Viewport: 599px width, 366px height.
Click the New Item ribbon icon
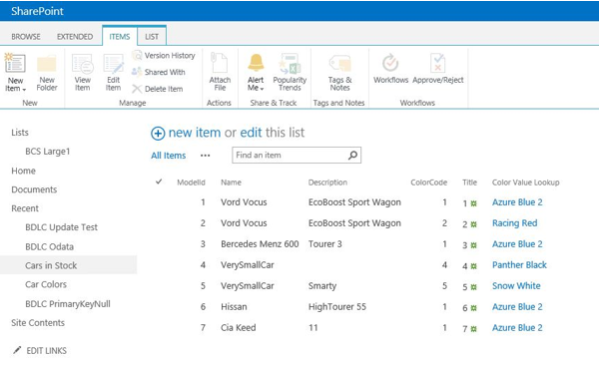tap(15, 64)
